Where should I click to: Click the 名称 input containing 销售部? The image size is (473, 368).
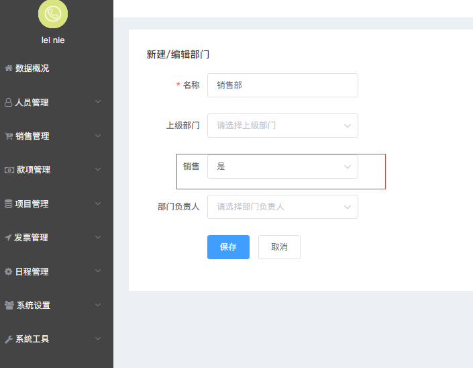pyautogui.click(x=282, y=85)
